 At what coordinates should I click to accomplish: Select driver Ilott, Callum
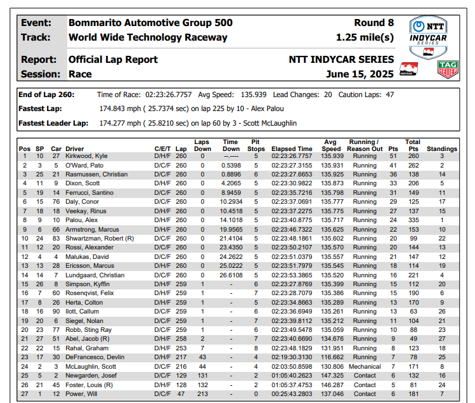82,312
